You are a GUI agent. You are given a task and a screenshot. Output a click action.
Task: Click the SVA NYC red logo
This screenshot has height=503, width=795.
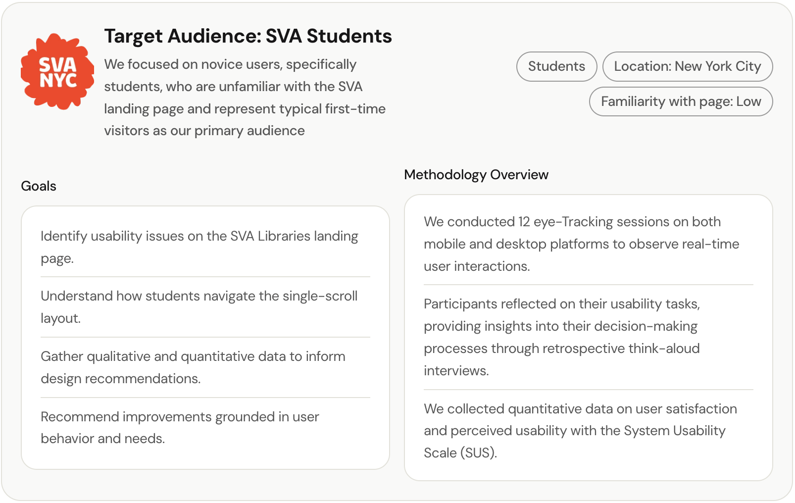[x=57, y=71]
